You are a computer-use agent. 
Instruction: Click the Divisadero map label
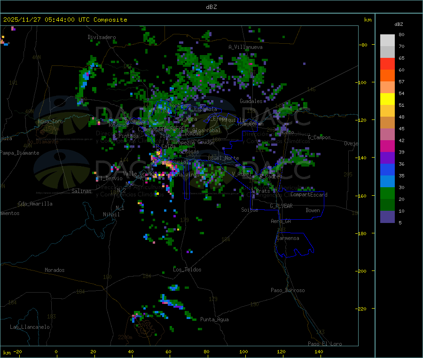click(102, 37)
